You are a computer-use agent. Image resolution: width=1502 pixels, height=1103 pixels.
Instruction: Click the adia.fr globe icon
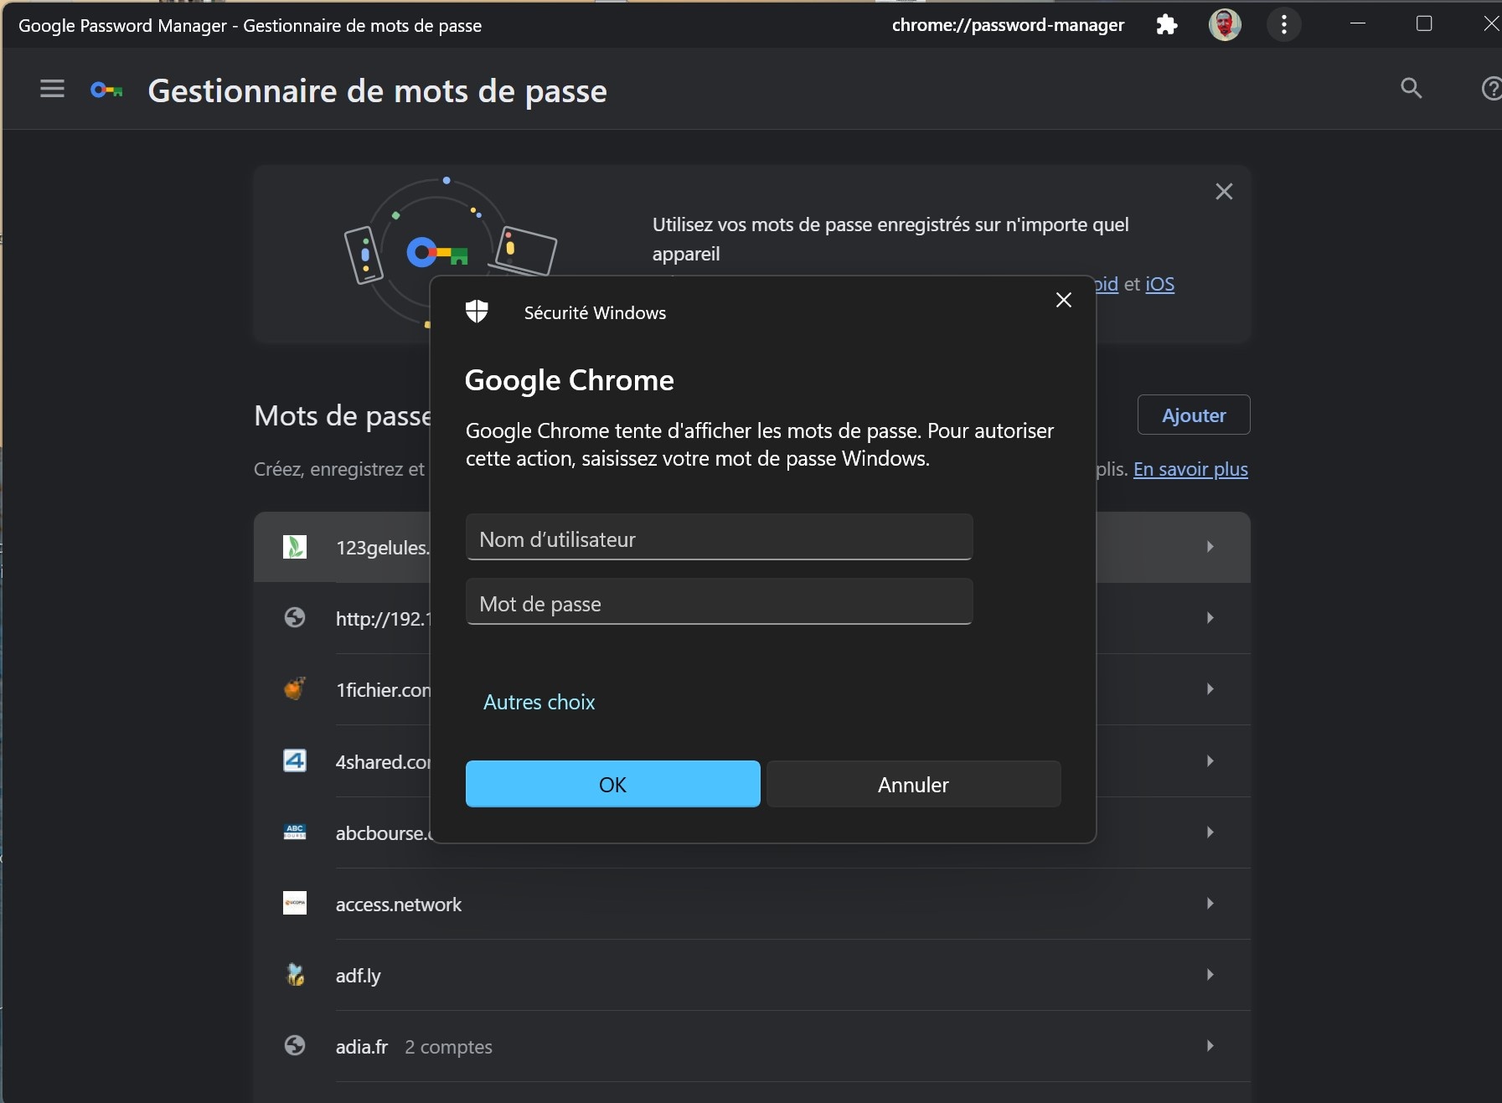coord(295,1045)
